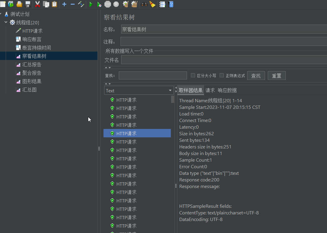Switch to the 取样器结果 tab
327x233 pixels.
tap(191, 90)
